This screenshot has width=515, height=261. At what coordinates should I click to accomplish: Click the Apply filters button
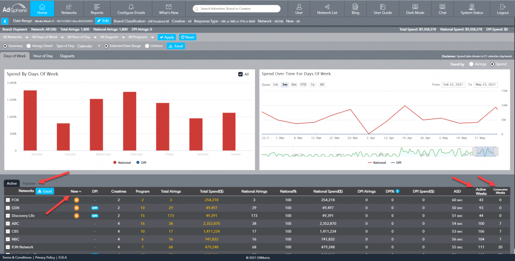coord(167,37)
